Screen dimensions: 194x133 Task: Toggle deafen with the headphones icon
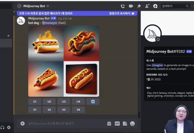pyautogui.click(x=3, y=127)
